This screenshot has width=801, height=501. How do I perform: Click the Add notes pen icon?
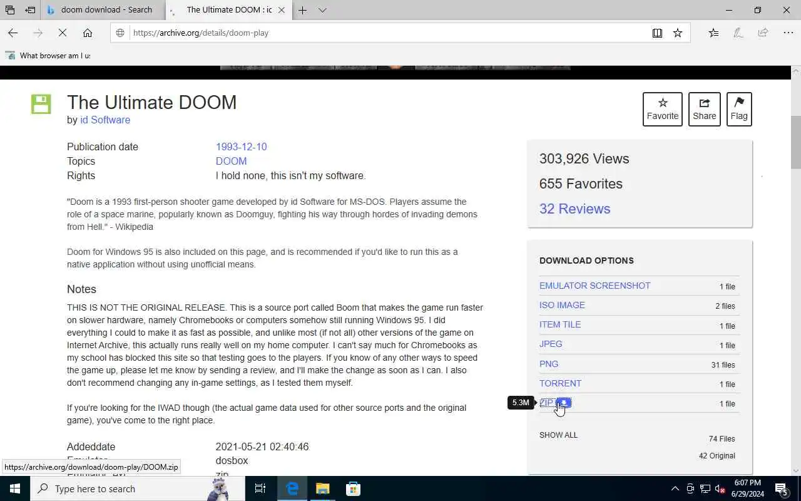[738, 33]
